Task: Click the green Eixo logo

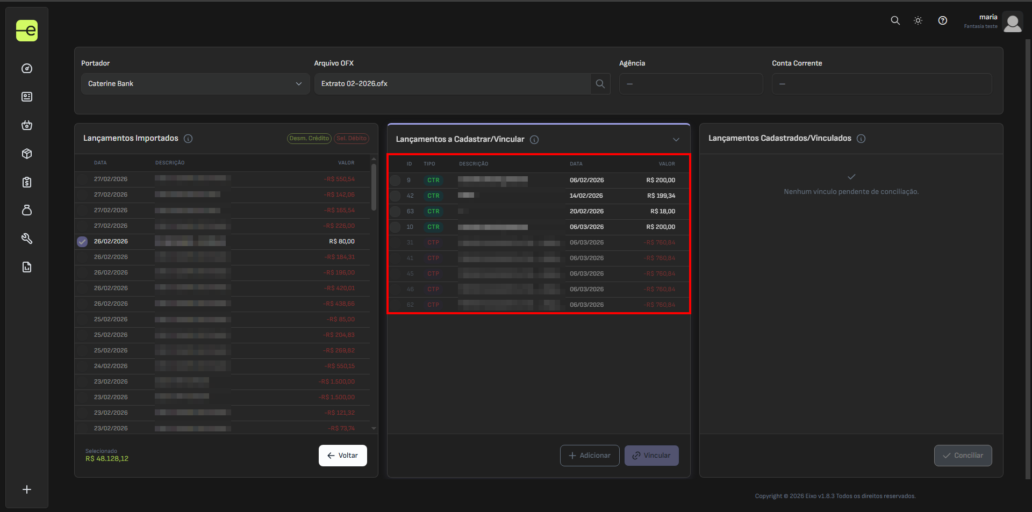Action: [27, 31]
